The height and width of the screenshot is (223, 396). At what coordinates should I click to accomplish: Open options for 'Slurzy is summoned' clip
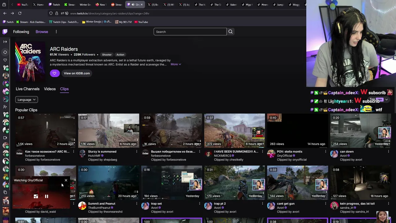pos(137,152)
